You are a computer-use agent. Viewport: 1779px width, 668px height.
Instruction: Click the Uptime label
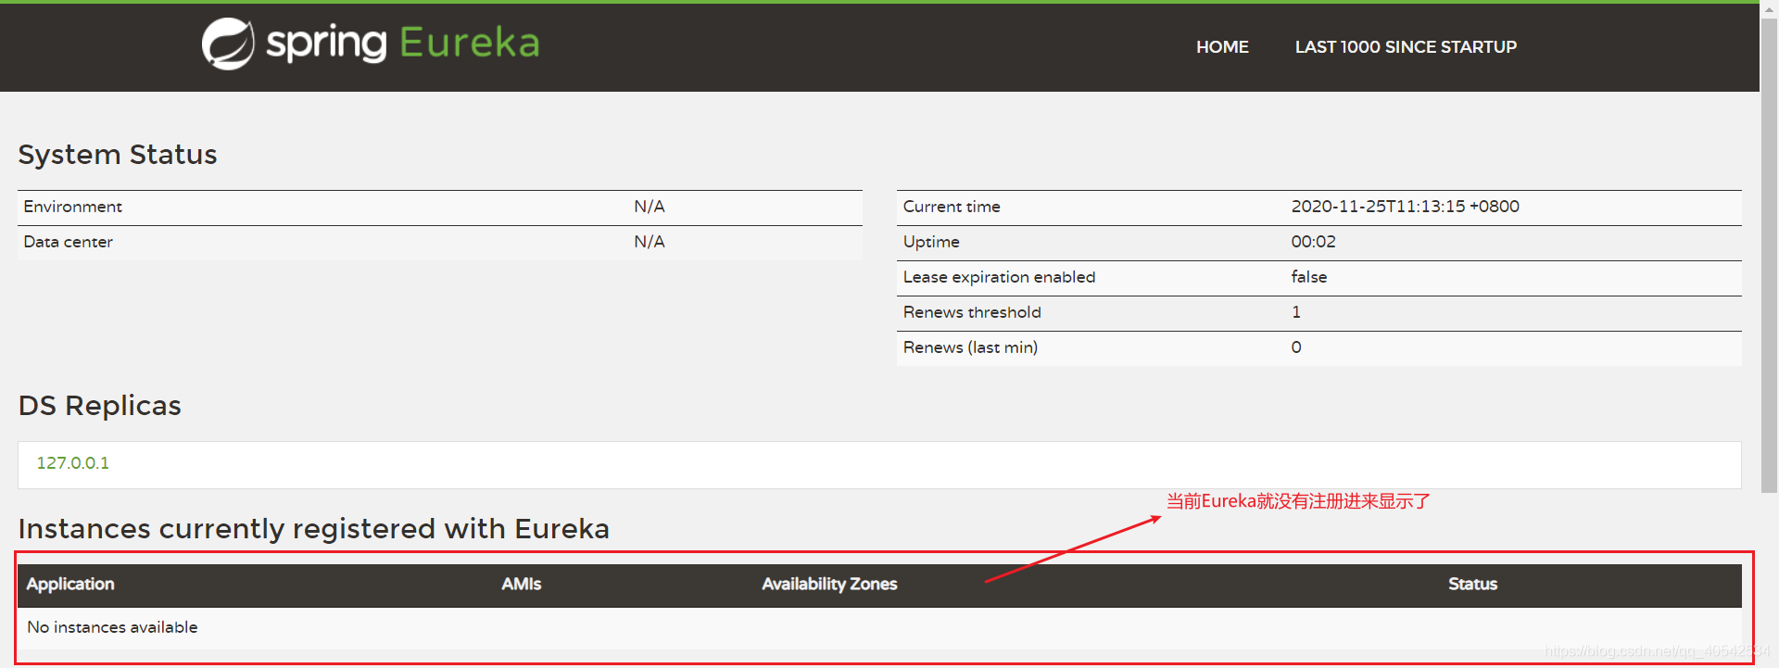point(931,242)
